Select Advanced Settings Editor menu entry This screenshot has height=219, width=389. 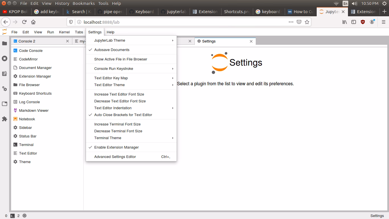[115, 157]
